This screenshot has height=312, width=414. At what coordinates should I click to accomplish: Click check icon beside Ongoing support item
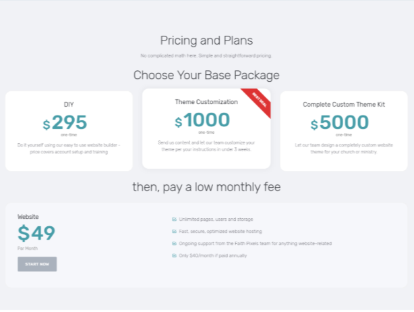tap(174, 244)
